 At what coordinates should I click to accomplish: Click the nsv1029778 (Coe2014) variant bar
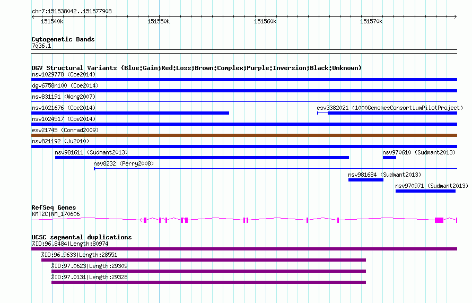[x=244, y=80]
